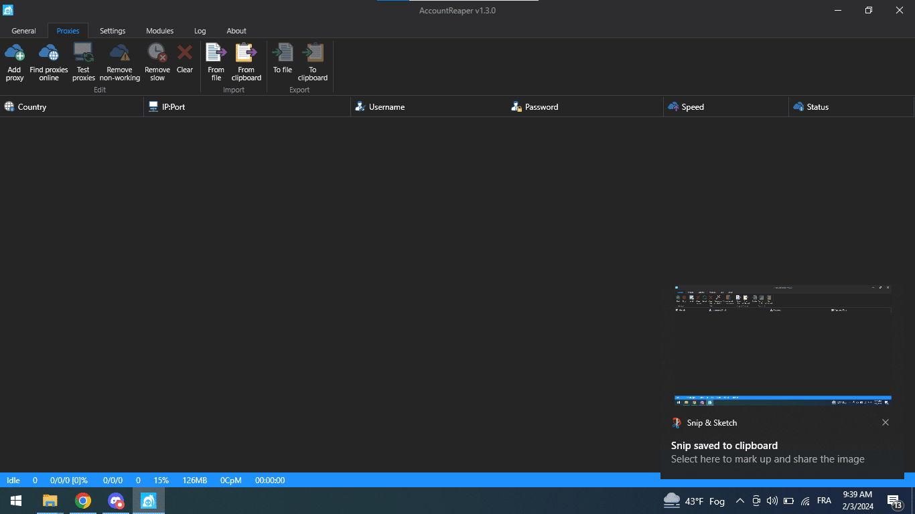
Task: Go to the Modules tab
Action: pos(159,31)
